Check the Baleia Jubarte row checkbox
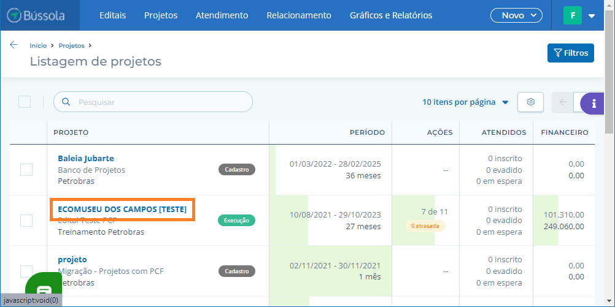This screenshot has width=615, height=307. (x=26, y=170)
